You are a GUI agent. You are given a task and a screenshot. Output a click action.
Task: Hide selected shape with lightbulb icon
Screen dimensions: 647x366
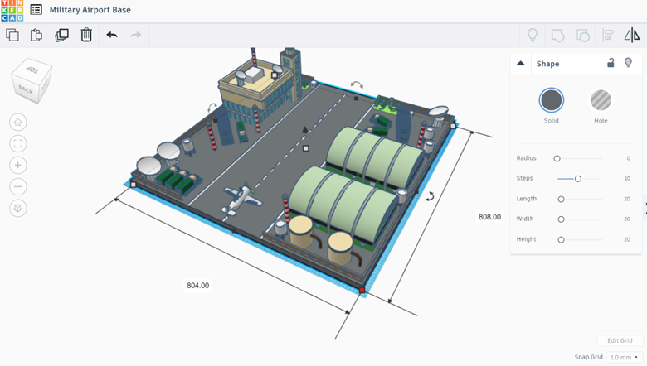pos(628,63)
